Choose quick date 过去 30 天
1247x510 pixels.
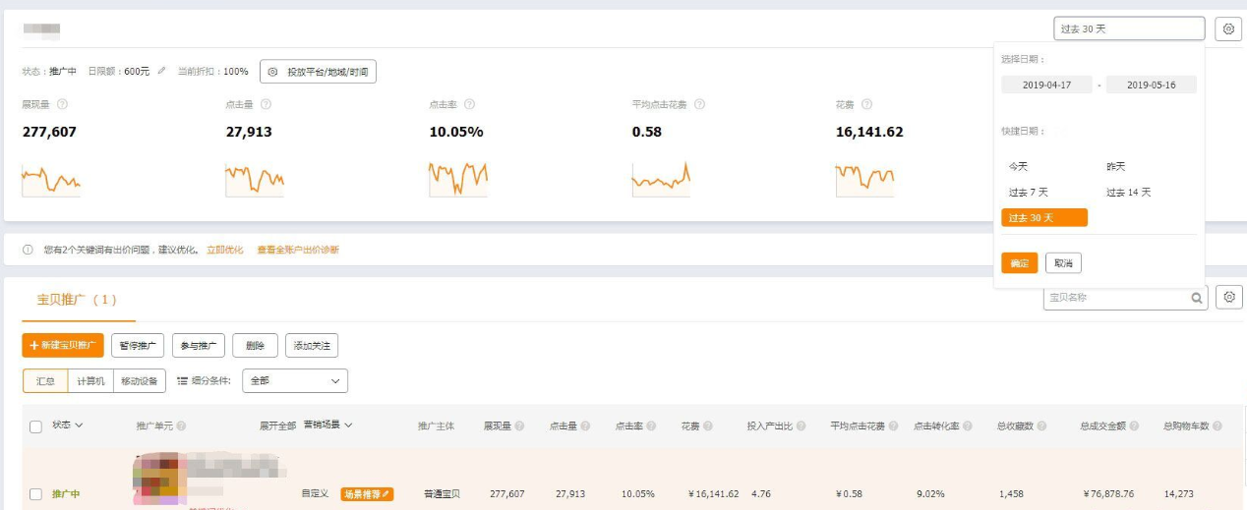(x=1044, y=218)
